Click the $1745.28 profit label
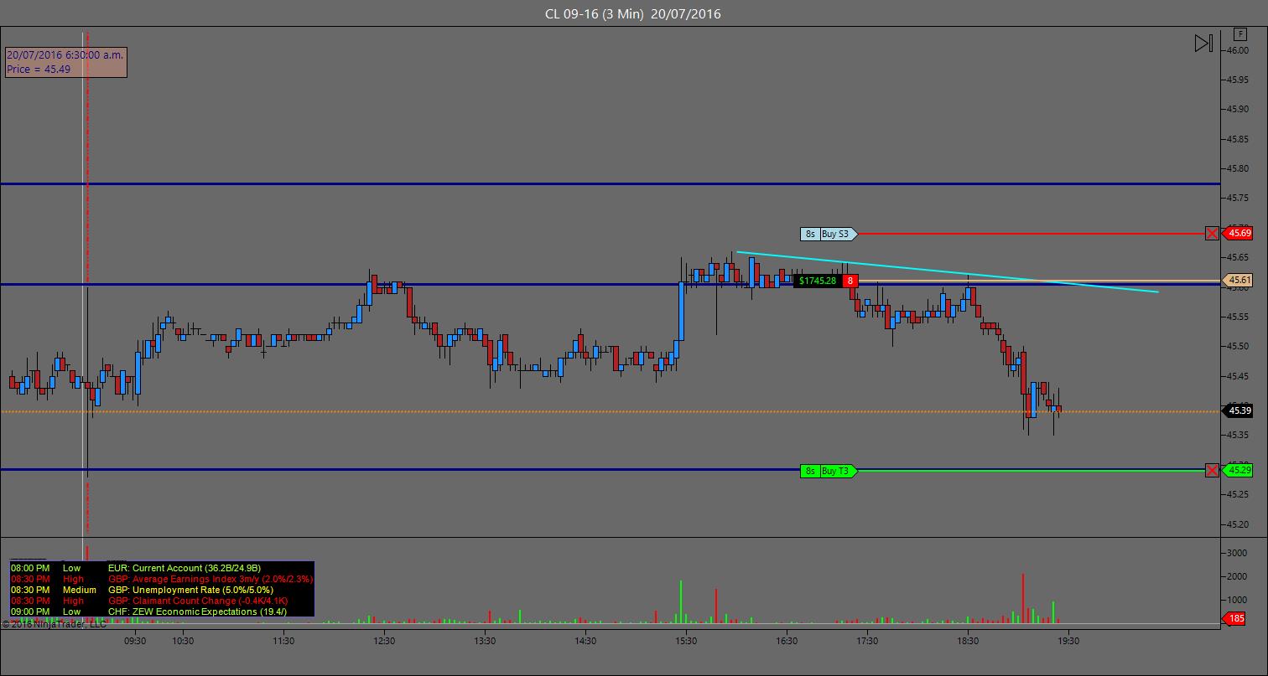 coord(818,281)
